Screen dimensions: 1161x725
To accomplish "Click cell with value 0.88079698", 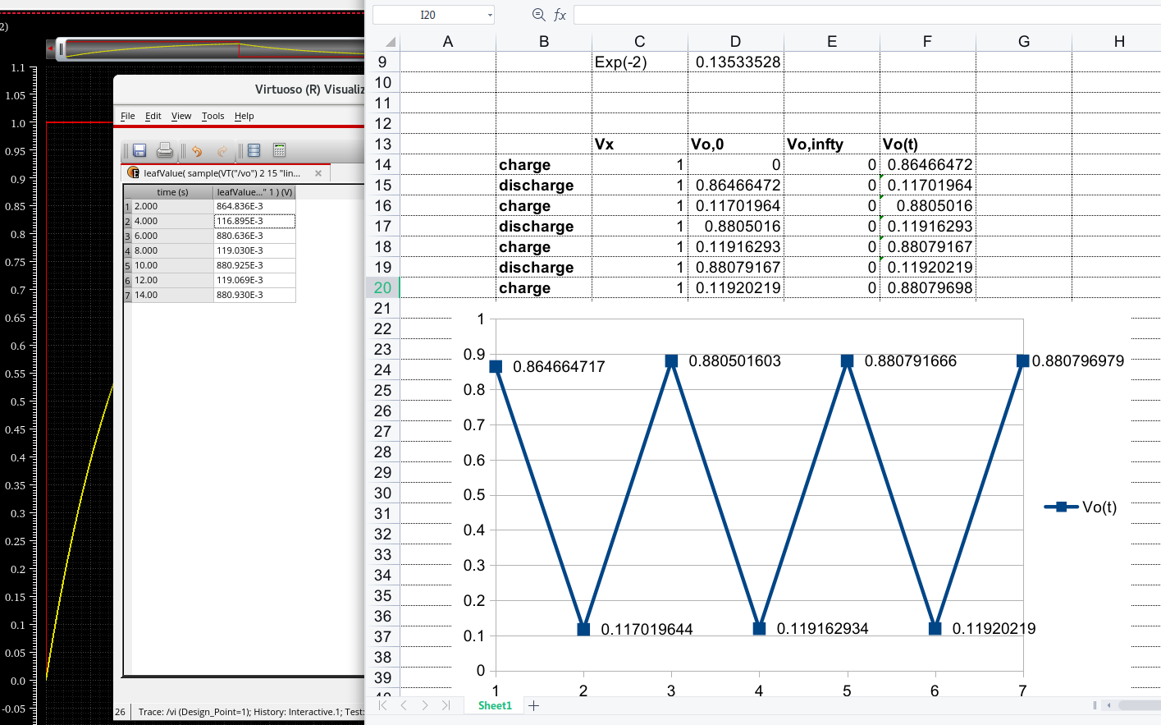I will pyautogui.click(x=928, y=287).
